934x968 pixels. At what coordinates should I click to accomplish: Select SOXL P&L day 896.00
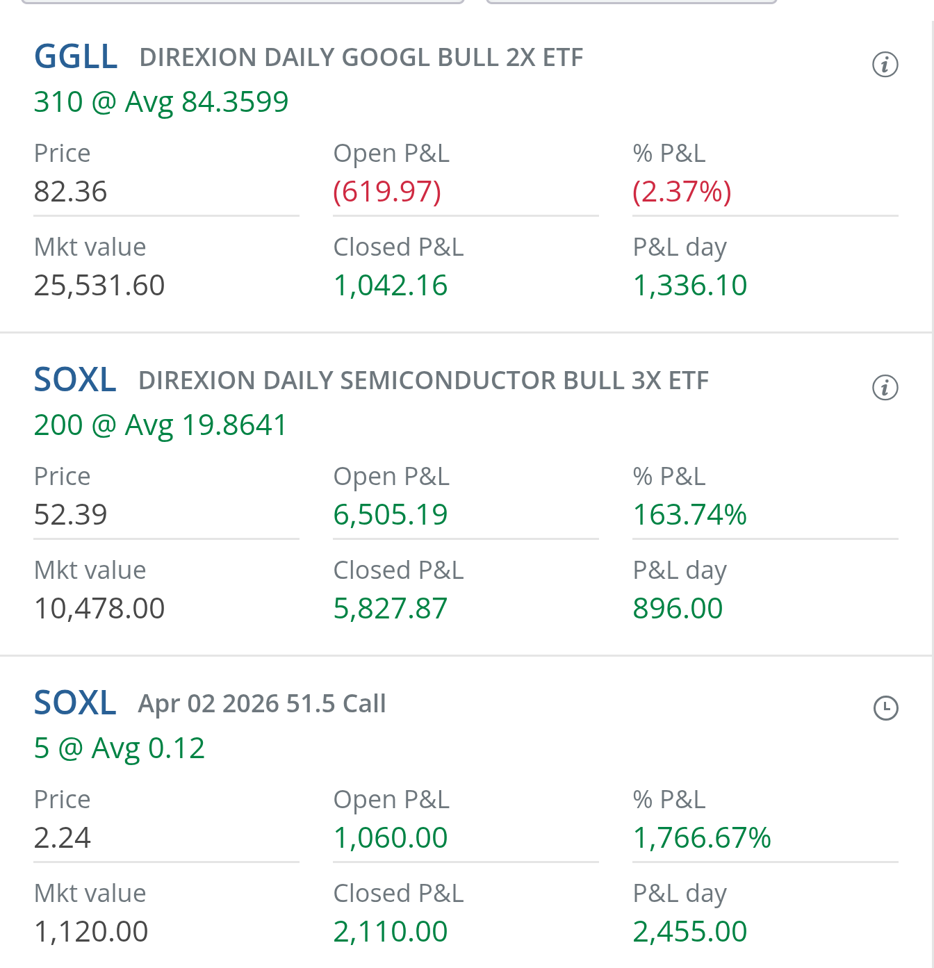[678, 609]
